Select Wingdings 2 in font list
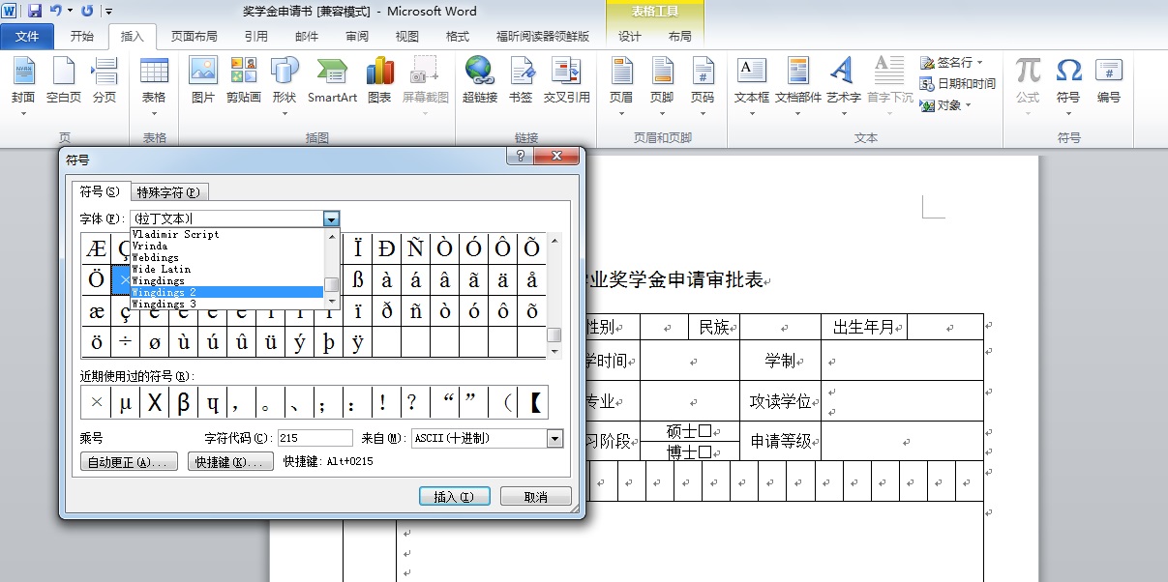This screenshot has height=582, width=1168. pyautogui.click(x=226, y=292)
